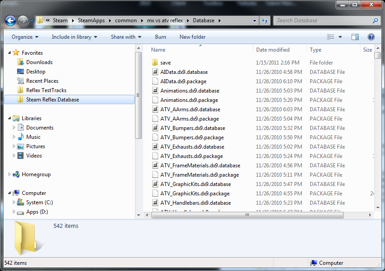The width and height of the screenshot is (385, 271).
Task: Open the Share with menu
Action: click(x=125, y=36)
